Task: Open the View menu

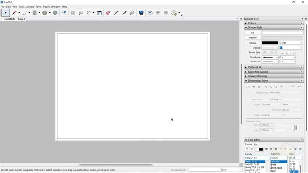Action: tap(15, 7)
